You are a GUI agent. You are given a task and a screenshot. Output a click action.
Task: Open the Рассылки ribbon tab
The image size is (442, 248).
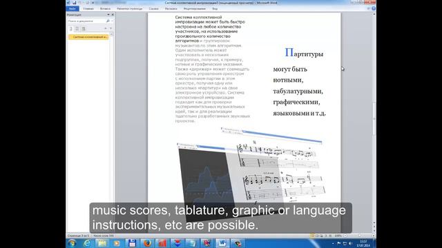point(171,9)
